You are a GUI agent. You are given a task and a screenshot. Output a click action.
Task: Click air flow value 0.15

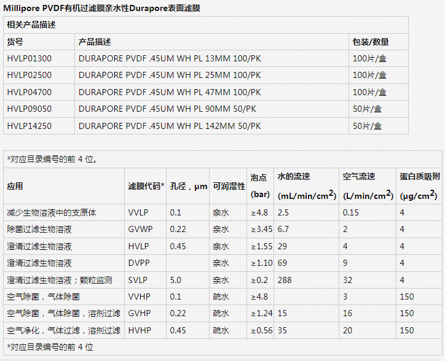point(350,212)
